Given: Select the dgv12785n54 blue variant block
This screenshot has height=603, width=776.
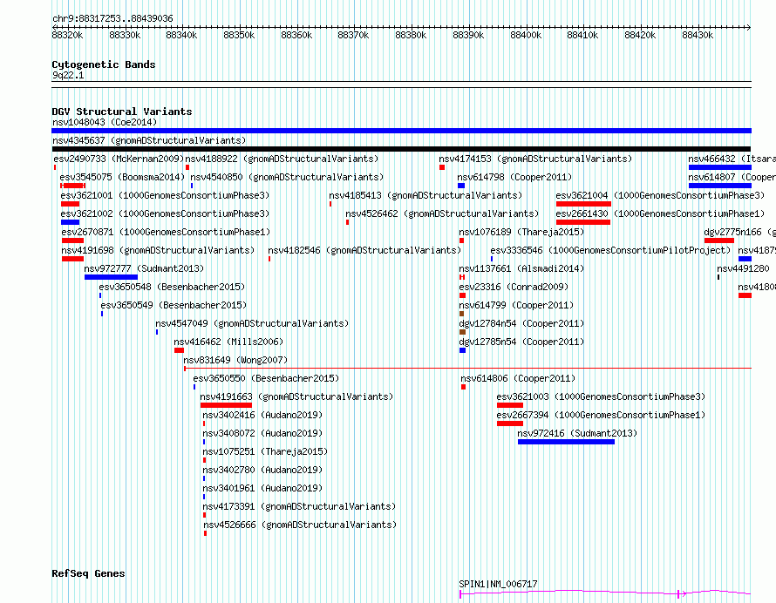Looking at the screenshot, I should coord(462,350).
